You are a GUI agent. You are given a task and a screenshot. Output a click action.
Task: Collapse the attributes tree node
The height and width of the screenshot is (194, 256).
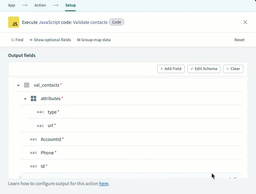coord(25,99)
